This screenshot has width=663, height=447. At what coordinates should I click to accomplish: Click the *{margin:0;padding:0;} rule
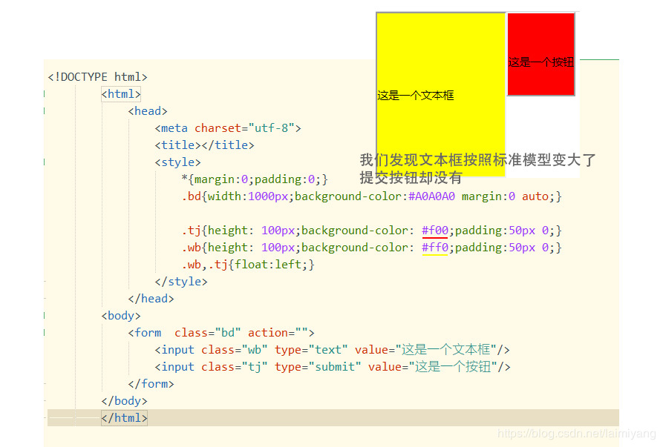click(255, 179)
